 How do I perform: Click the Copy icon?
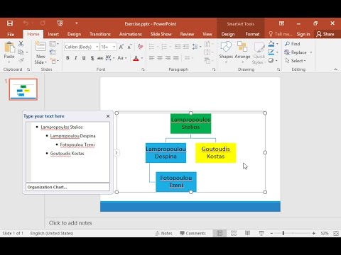[21, 52]
